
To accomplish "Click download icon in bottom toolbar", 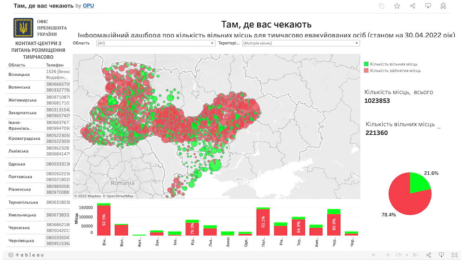I will [442, 255].
